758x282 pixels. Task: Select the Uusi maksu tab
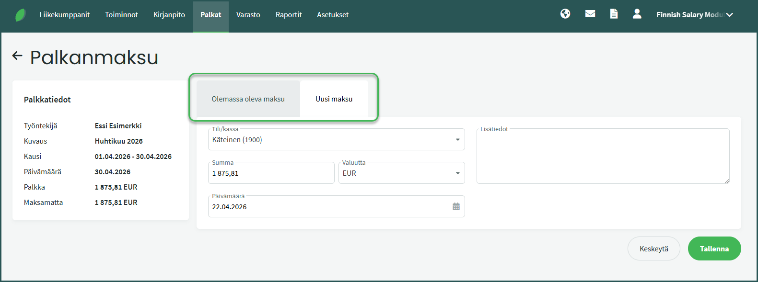pos(334,99)
